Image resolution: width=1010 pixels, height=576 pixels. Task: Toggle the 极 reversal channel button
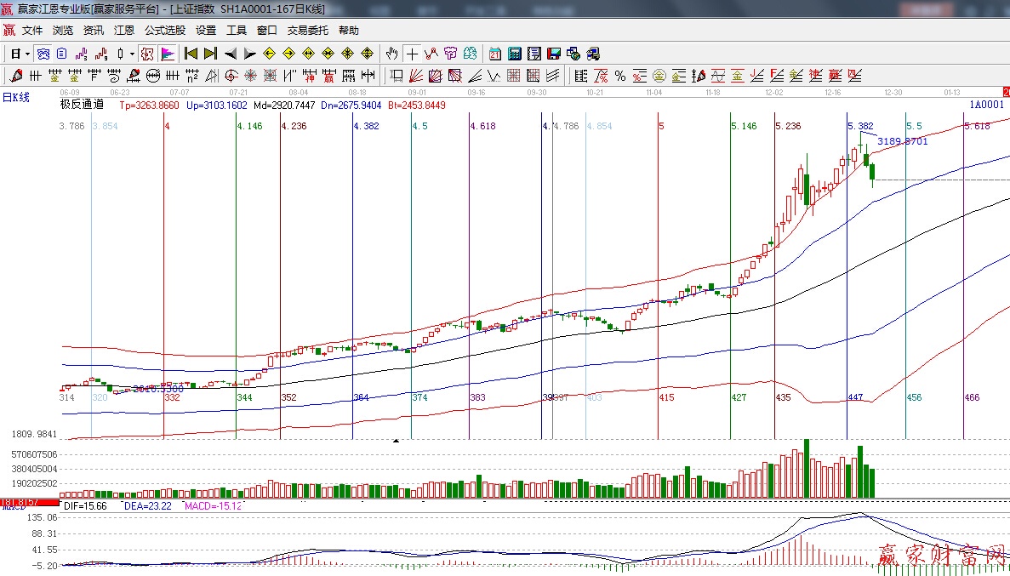(146, 54)
